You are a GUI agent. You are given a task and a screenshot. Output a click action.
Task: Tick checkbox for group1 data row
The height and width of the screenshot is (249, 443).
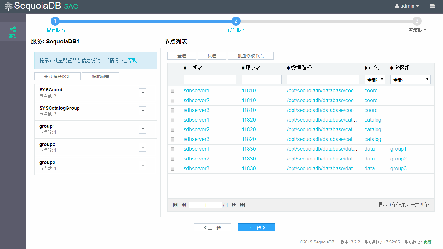click(x=173, y=149)
